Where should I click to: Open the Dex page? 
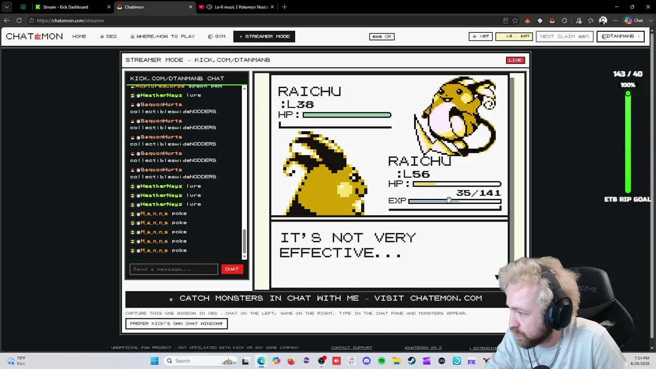[109, 36]
